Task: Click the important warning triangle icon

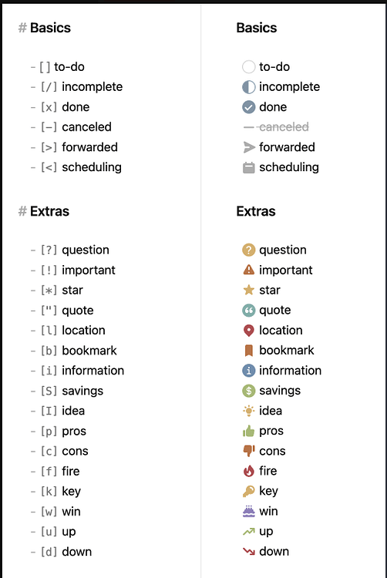Action: 248,270
